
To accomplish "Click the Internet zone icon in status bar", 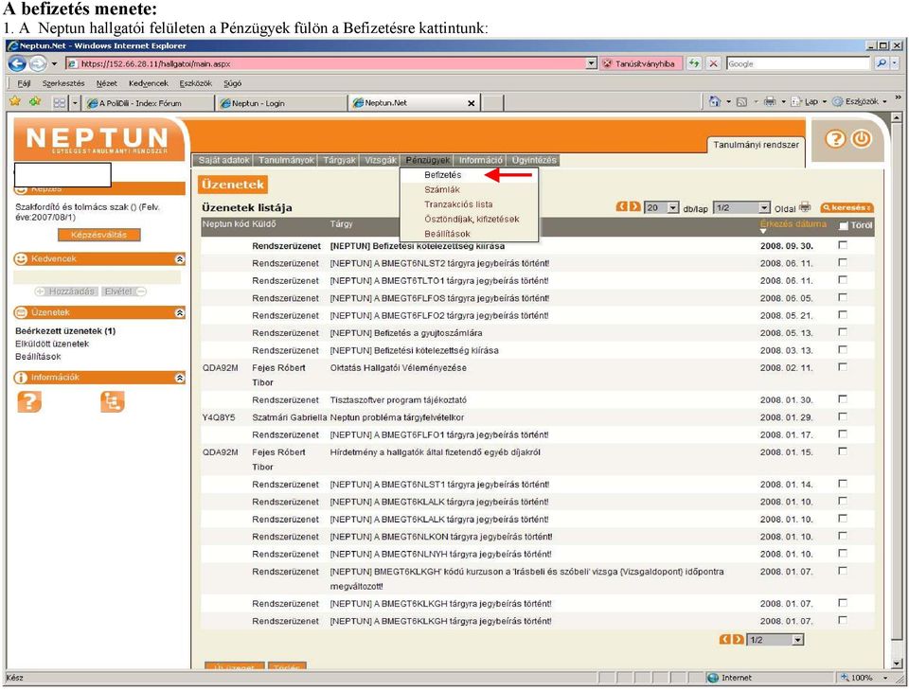I will pos(713,678).
